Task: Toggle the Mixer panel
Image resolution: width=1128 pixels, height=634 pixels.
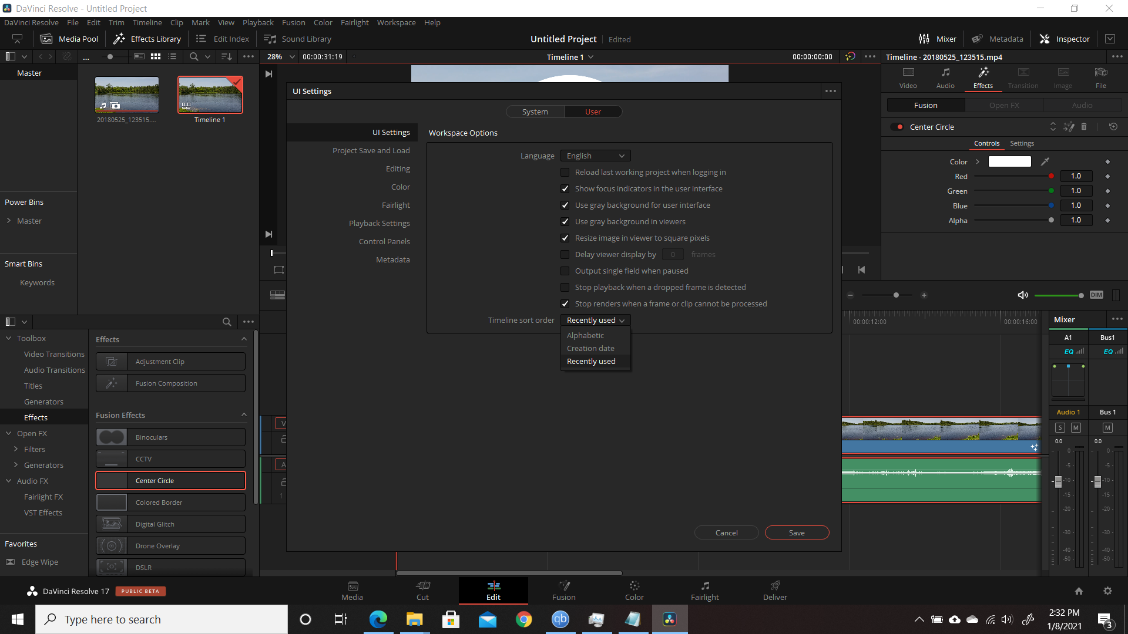Action: click(x=938, y=39)
